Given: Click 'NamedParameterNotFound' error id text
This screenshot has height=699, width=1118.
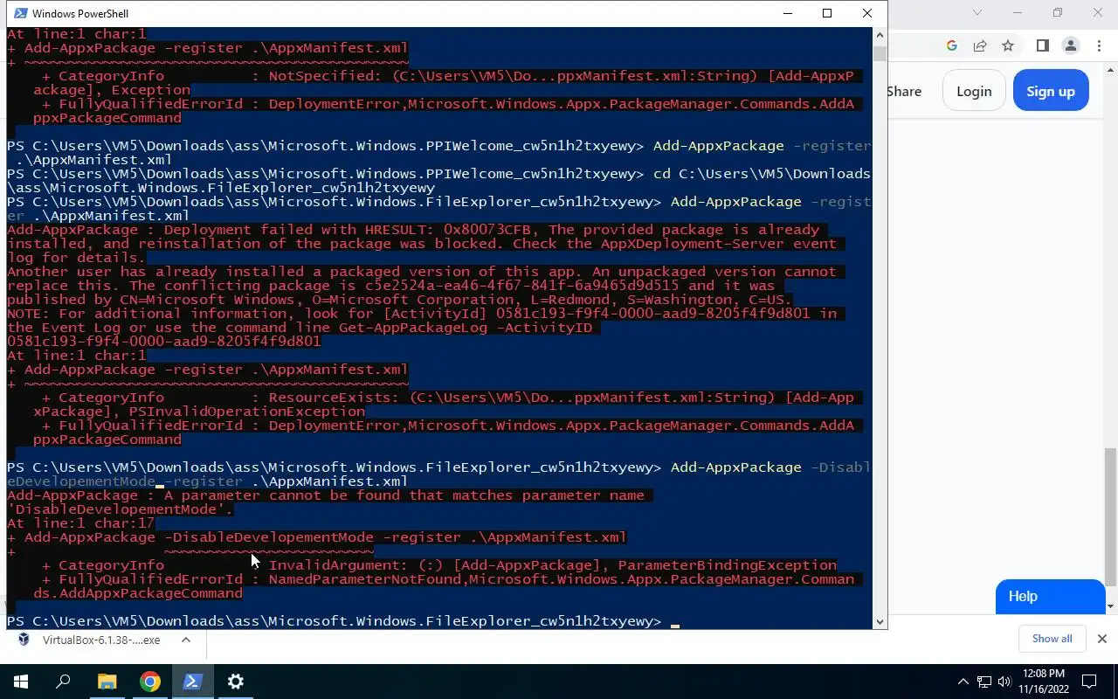Looking at the screenshot, I should tap(365, 579).
